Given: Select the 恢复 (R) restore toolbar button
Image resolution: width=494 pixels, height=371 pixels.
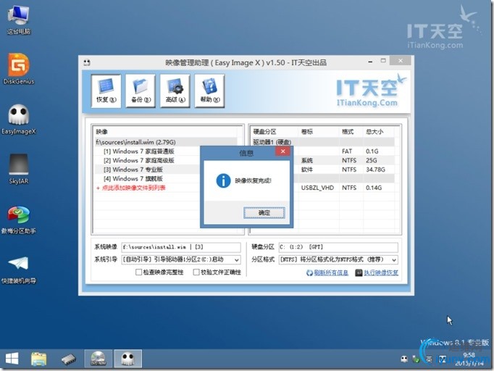Looking at the screenshot, I should point(106,91).
